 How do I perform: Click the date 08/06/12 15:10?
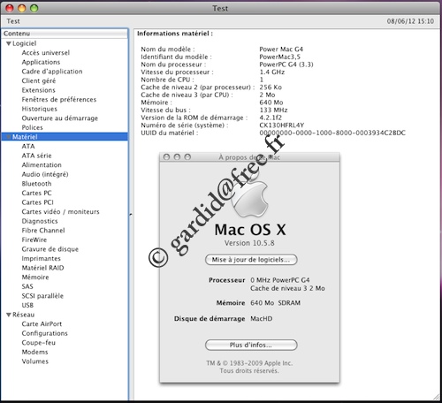[x=410, y=21]
